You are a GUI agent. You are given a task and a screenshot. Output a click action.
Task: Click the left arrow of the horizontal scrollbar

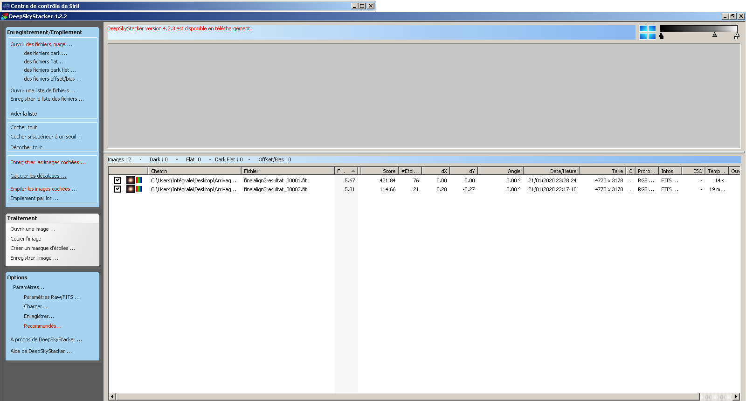[x=112, y=397]
